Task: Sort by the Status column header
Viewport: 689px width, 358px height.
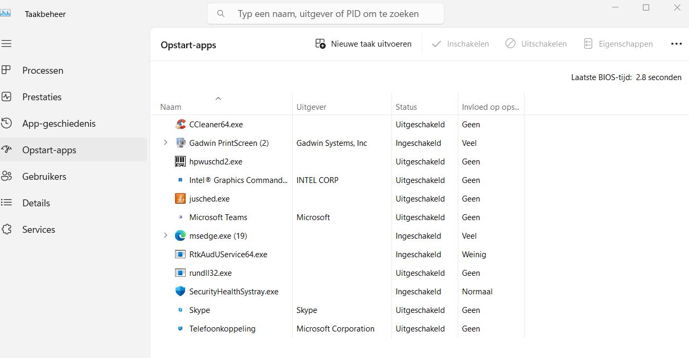Action: click(406, 107)
